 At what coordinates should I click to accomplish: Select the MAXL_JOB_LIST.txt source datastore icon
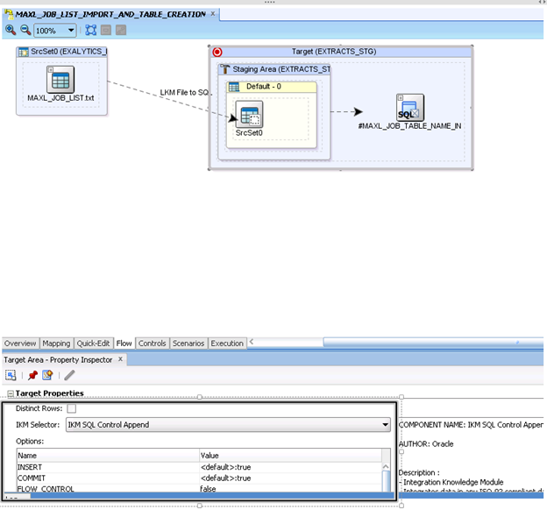coord(60,81)
